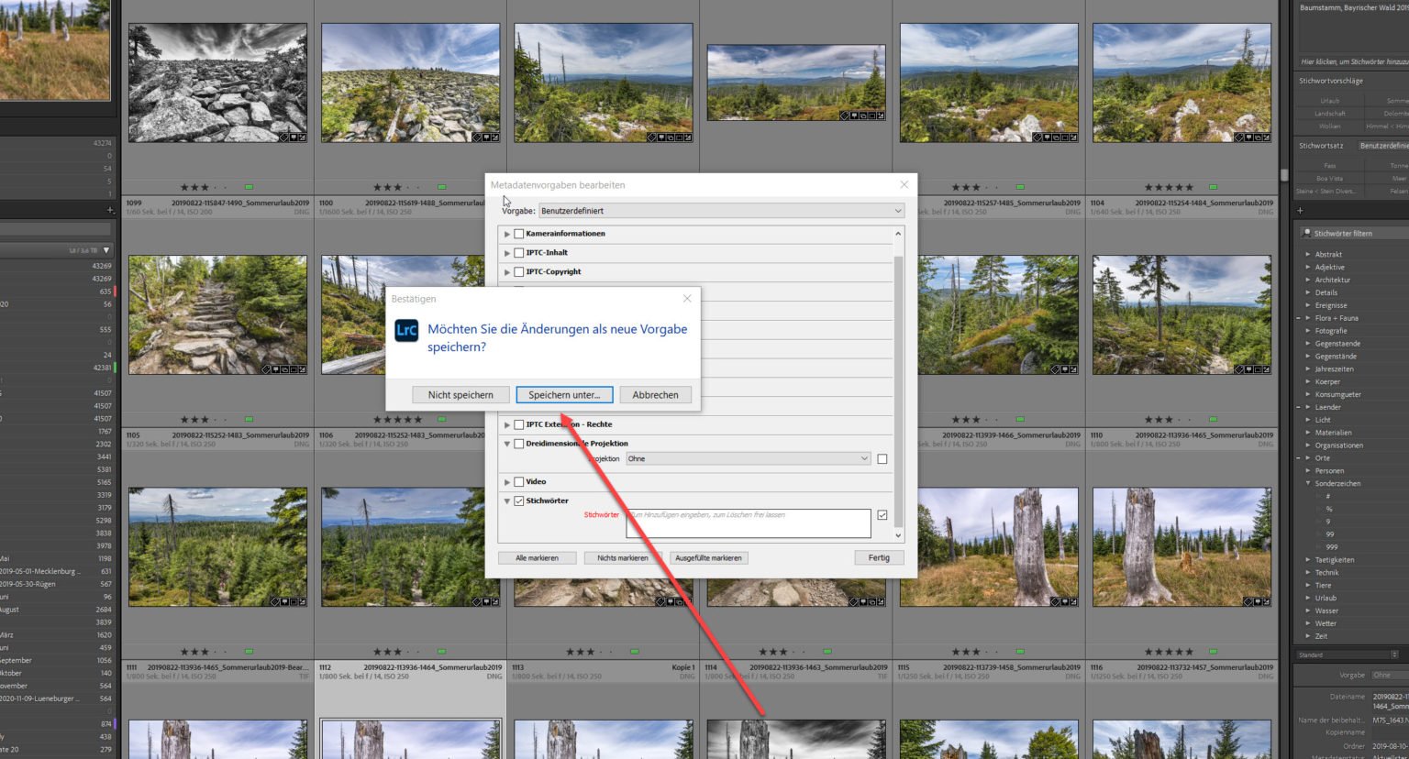Tick the IPTC-Copyright checkbox

[519, 272]
